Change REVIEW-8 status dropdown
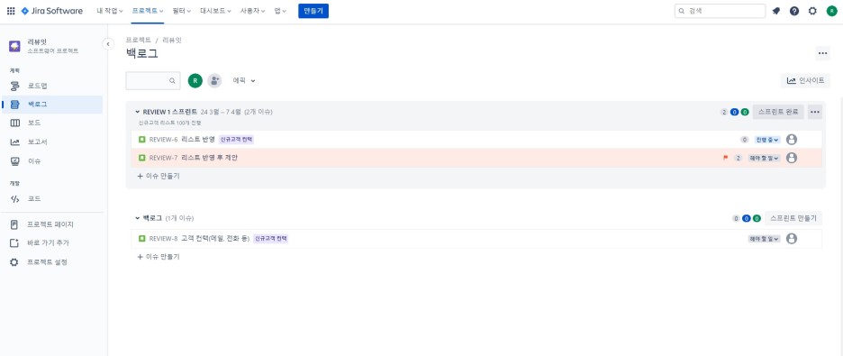 click(764, 239)
